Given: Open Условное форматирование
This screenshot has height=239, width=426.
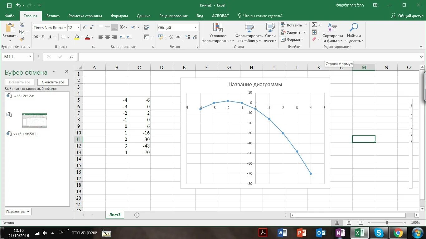Looking at the screenshot, I should [218, 33].
